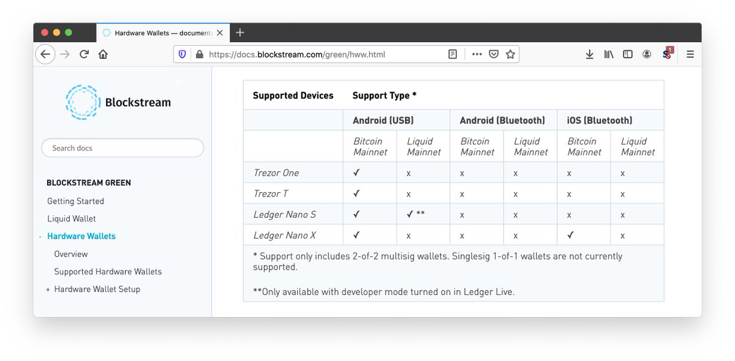Open the browser home page icon
735x361 pixels.
coord(103,54)
